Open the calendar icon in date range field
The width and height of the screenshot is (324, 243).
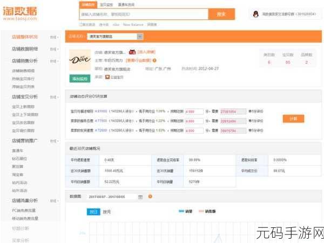(140, 197)
